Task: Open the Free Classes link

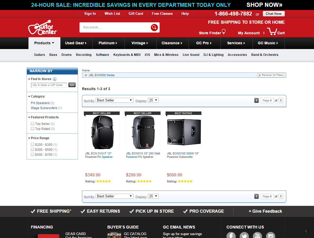Action: [x=162, y=14]
